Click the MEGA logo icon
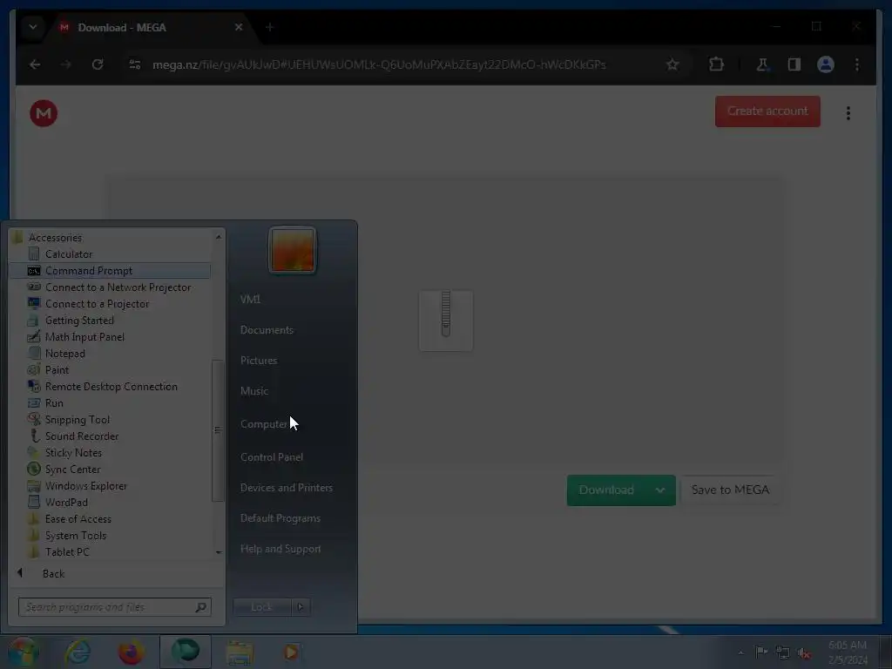 (x=44, y=113)
